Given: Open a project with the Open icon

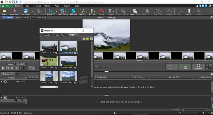Looking at the screenshot, I should coord(4,12).
